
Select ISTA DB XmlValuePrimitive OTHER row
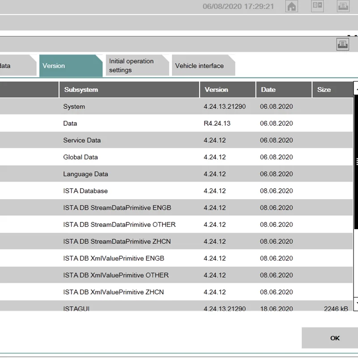pos(176,275)
